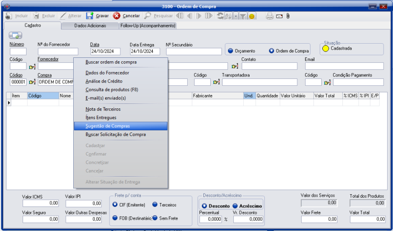
Task: Open the Transportadora lookup icon
Action: tap(216, 82)
